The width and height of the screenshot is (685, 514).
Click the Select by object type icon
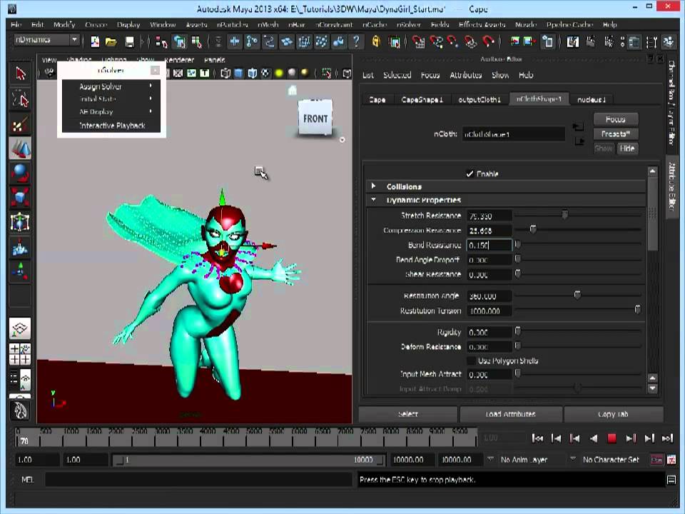pyautogui.click(x=179, y=42)
